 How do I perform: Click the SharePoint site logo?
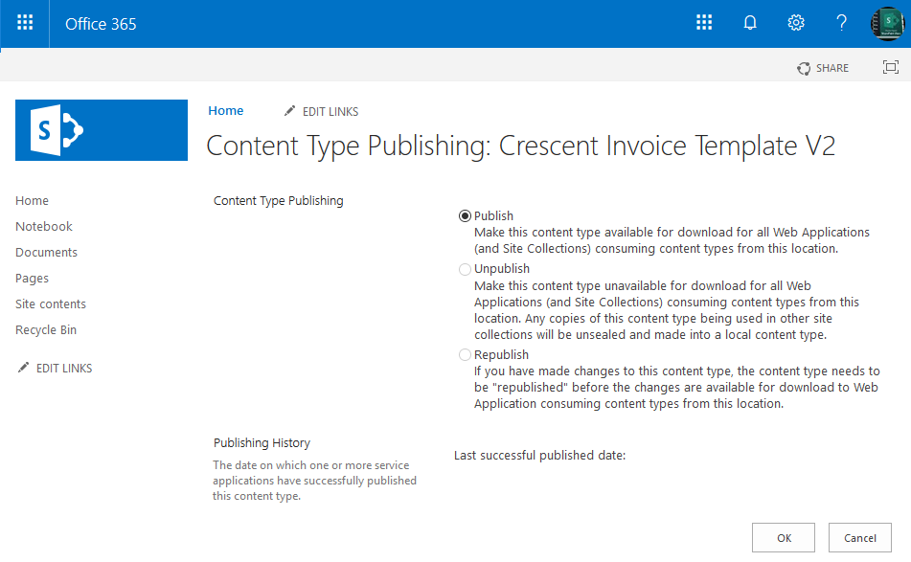[x=101, y=129]
